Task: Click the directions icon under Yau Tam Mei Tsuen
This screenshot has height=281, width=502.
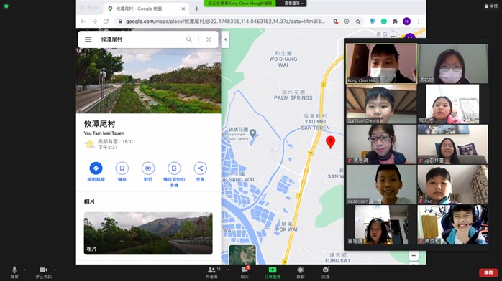Action: pos(96,168)
